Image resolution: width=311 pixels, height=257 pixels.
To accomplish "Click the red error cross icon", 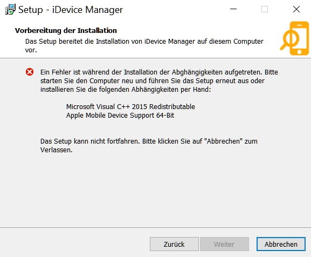I will pyautogui.click(x=30, y=72).
